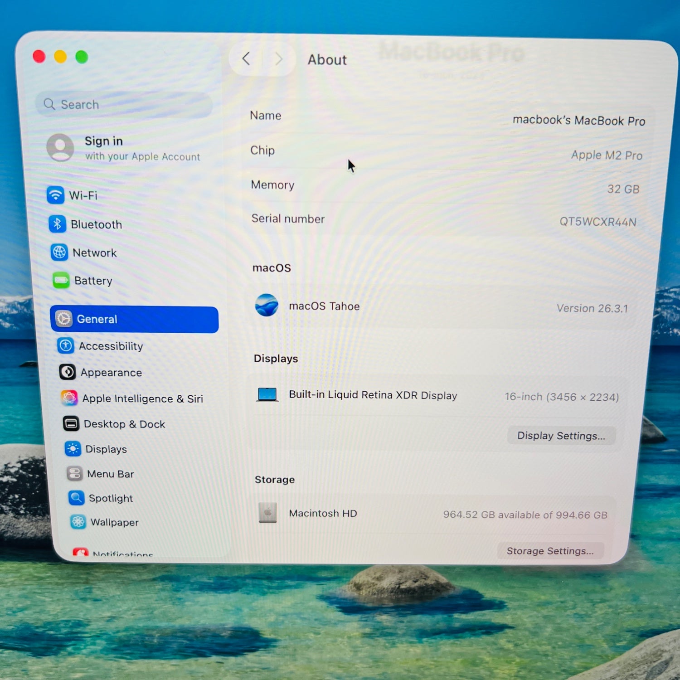Select the Wallpaper sidebar item

point(114,522)
